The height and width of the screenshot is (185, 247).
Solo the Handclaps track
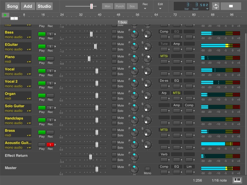114,123
